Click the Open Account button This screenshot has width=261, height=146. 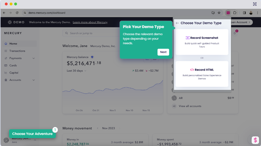point(242,22)
